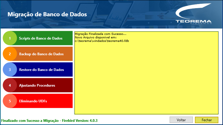
Task: Click the Teorema Sistemas logo
Action: [x=193, y=14]
